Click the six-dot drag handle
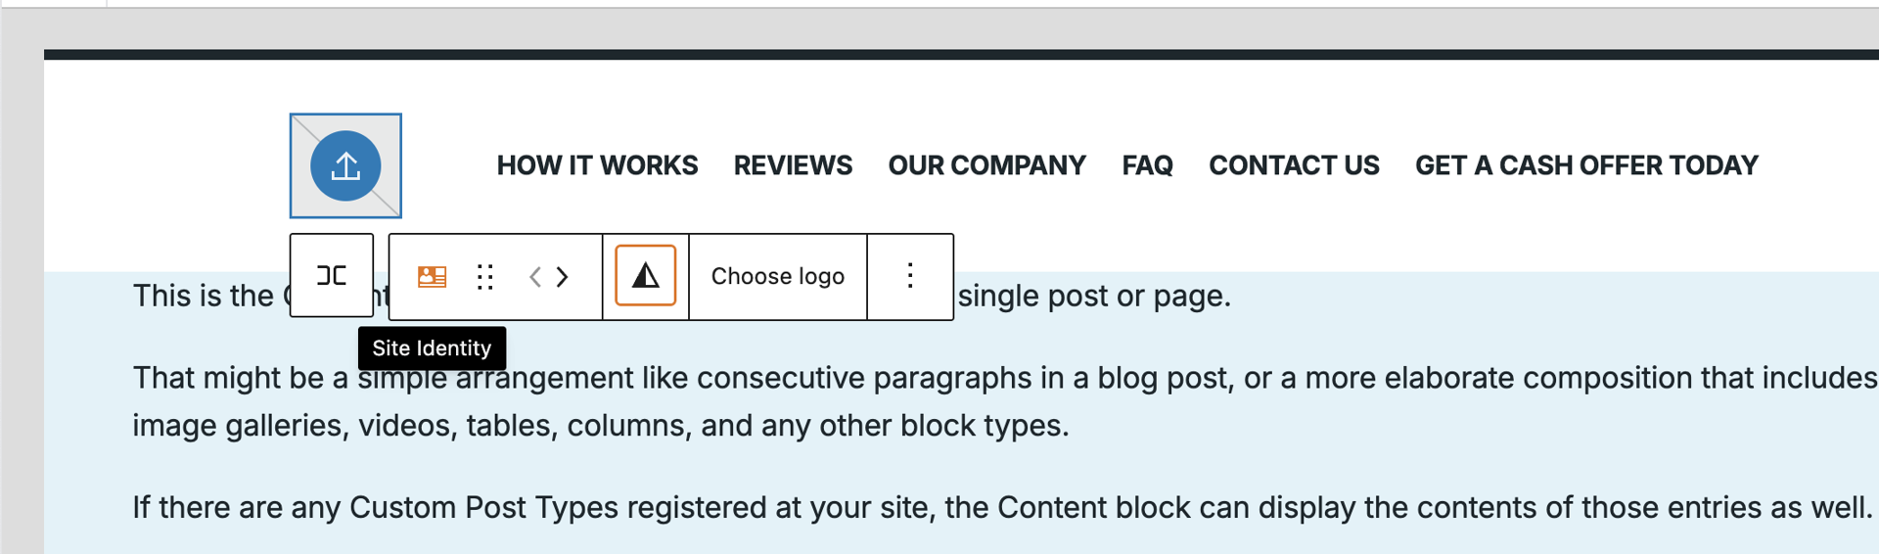Screen dimensions: 1879x554 [484, 277]
